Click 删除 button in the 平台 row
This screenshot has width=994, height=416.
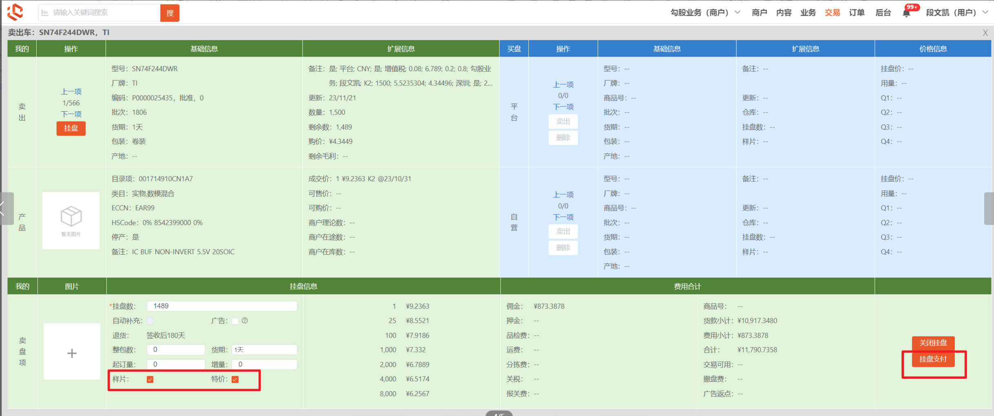click(563, 138)
